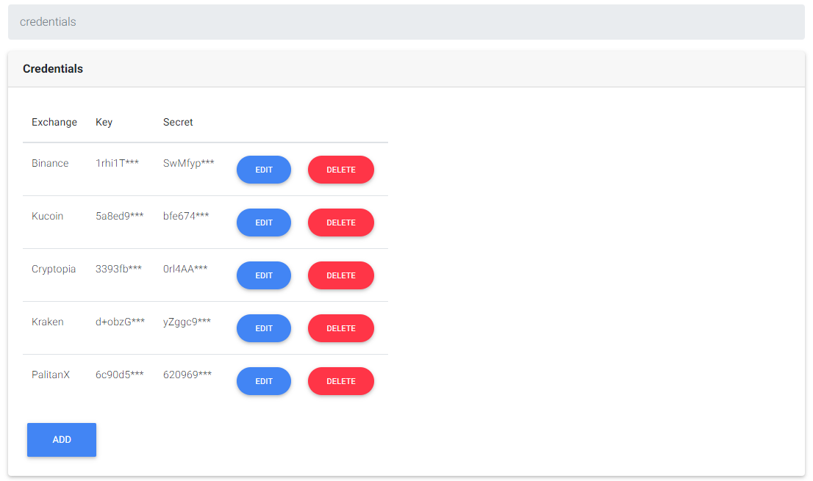Screen dimensions: 813x481
Task: Select the secret value 620969***
Action: pyautogui.click(x=187, y=375)
